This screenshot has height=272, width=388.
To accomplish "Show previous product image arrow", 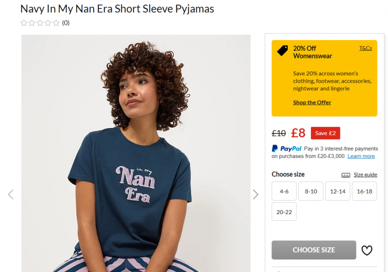I will point(11,194).
